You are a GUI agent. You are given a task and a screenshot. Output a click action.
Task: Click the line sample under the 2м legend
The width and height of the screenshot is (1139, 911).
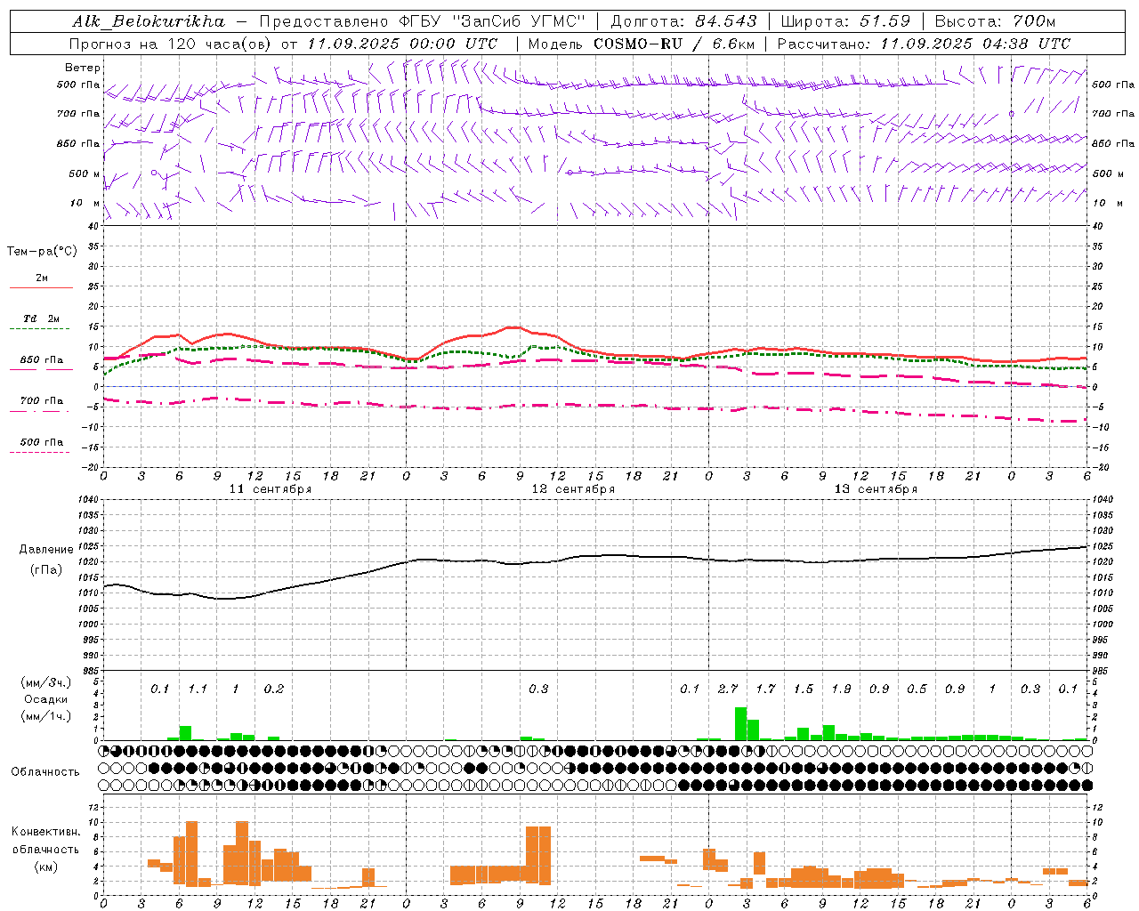pyautogui.click(x=41, y=288)
